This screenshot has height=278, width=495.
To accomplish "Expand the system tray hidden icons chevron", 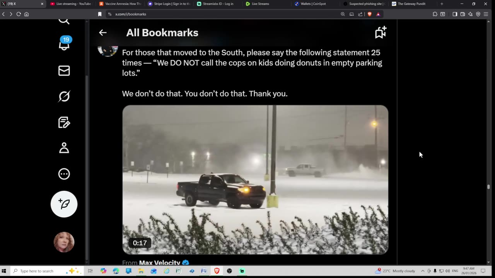I will [423, 271].
